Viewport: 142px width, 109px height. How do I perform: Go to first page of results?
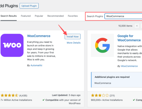pyautogui.click(x=137, y=26)
